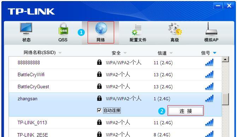Click the lock icon for TP-LINK_0113
The width and height of the screenshot is (237, 137).
coord(99,123)
